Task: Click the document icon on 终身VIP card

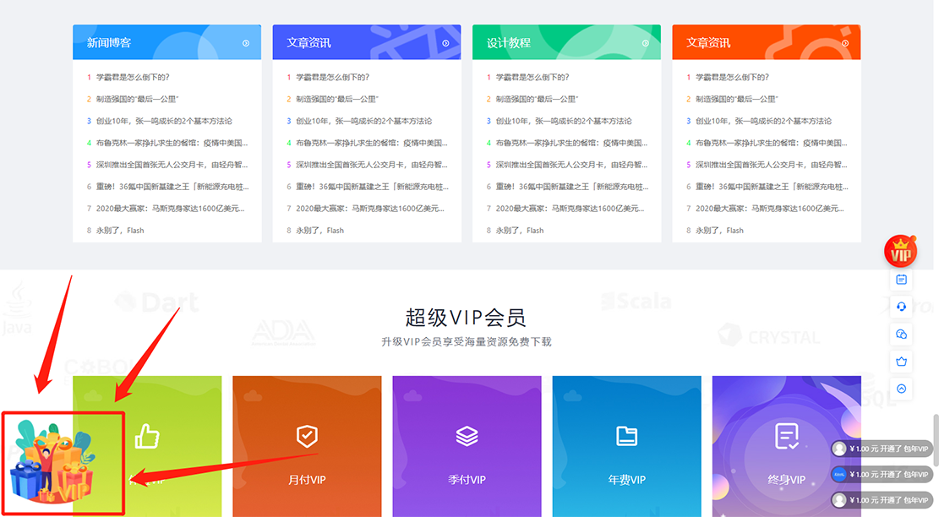Action: tap(786, 436)
